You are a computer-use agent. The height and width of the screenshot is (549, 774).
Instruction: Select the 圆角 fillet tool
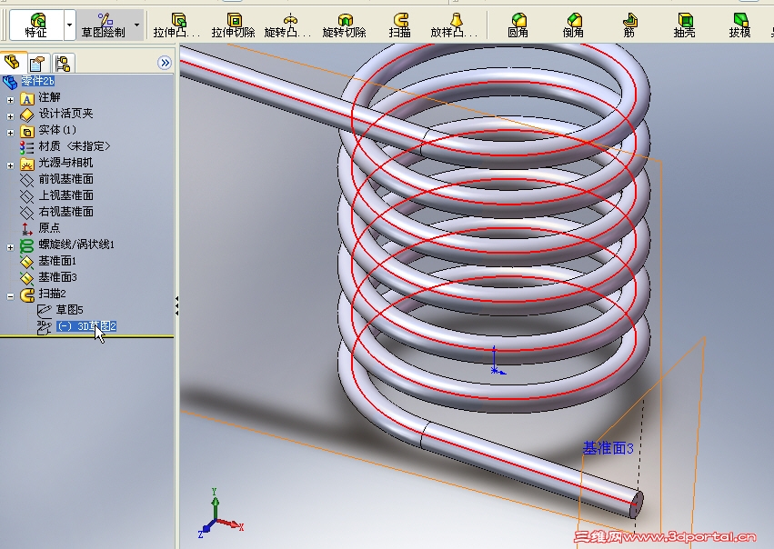pos(518,25)
